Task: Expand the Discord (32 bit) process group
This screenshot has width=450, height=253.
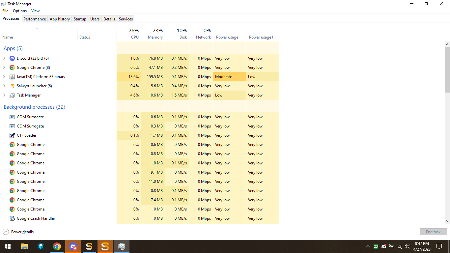Action: point(4,58)
